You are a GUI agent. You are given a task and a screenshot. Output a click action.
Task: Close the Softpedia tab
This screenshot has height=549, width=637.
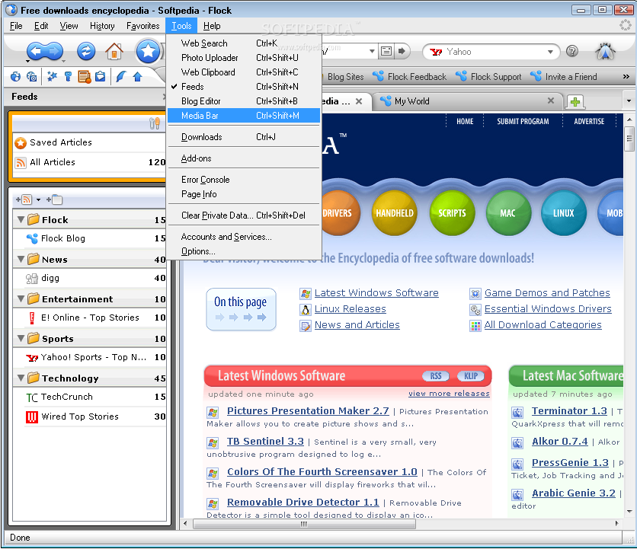(x=359, y=101)
